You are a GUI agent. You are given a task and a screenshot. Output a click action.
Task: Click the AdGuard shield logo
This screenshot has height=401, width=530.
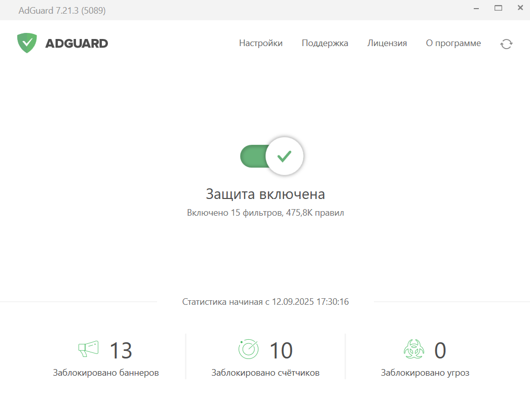(x=28, y=43)
